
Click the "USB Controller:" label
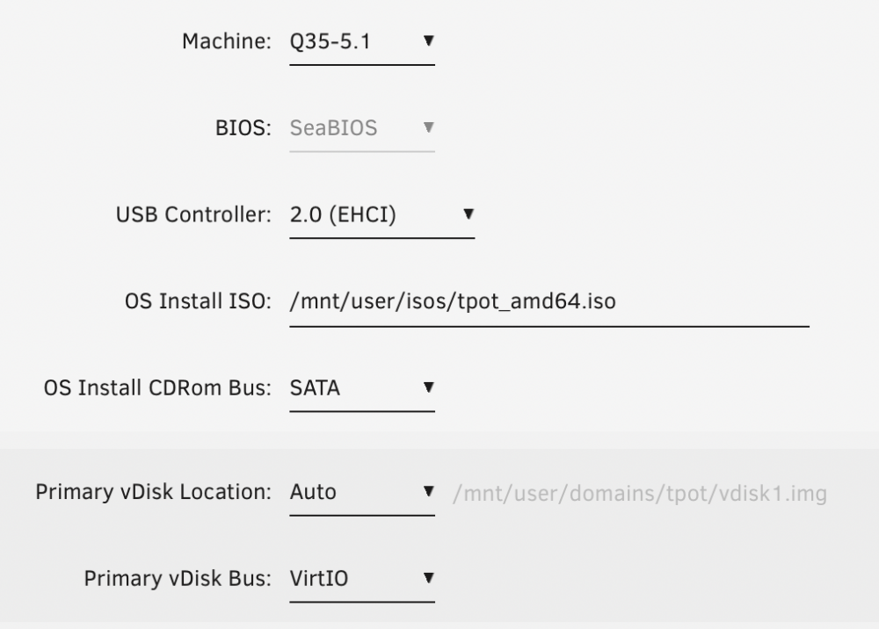click(193, 214)
